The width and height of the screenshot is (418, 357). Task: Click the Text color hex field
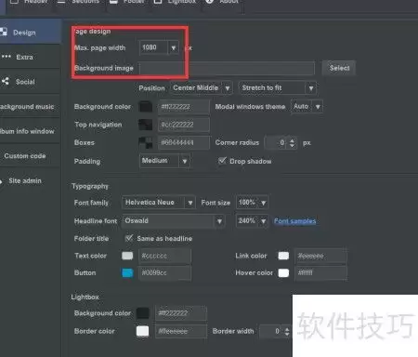click(x=164, y=256)
